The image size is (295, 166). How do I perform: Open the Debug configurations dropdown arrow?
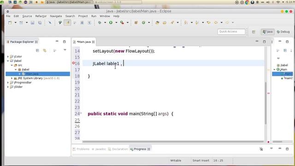105,23
